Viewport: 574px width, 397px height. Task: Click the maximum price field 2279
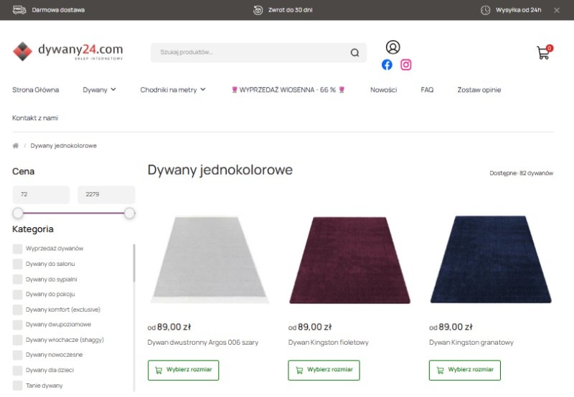tap(106, 194)
